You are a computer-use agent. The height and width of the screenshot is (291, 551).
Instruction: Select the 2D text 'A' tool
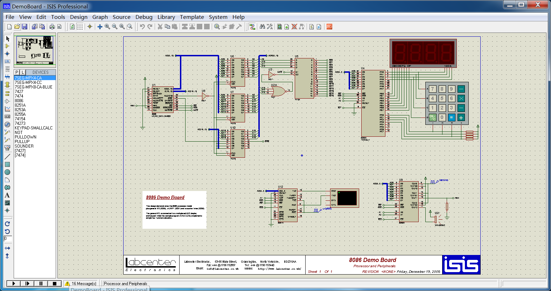click(x=7, y=195)
